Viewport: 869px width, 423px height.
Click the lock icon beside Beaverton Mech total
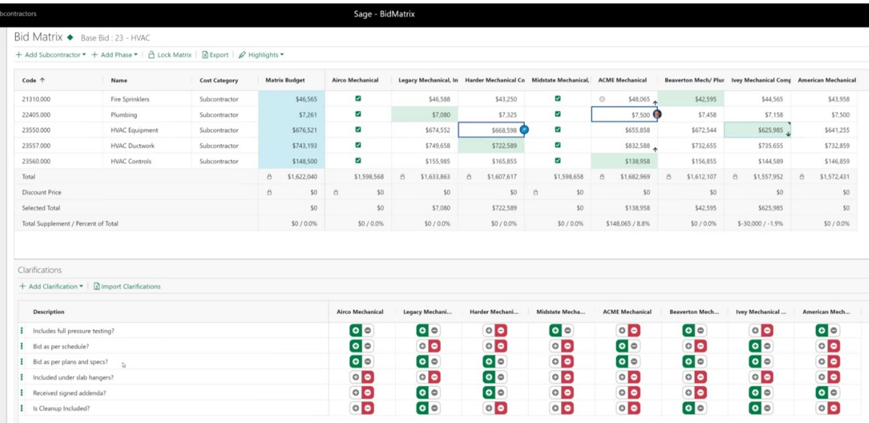tap(668, 176)
